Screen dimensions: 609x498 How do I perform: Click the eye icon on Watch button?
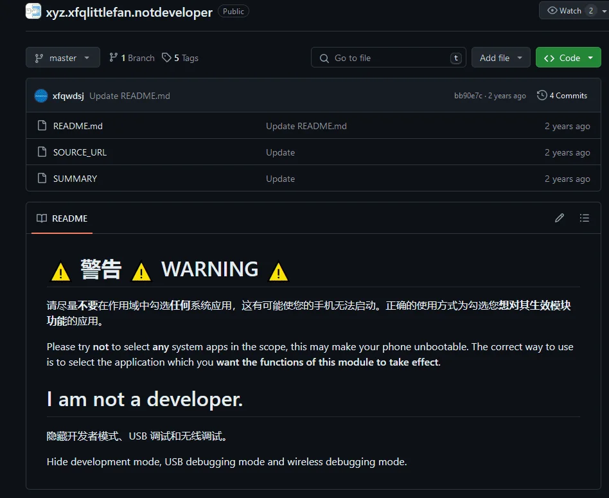(552, 10)
